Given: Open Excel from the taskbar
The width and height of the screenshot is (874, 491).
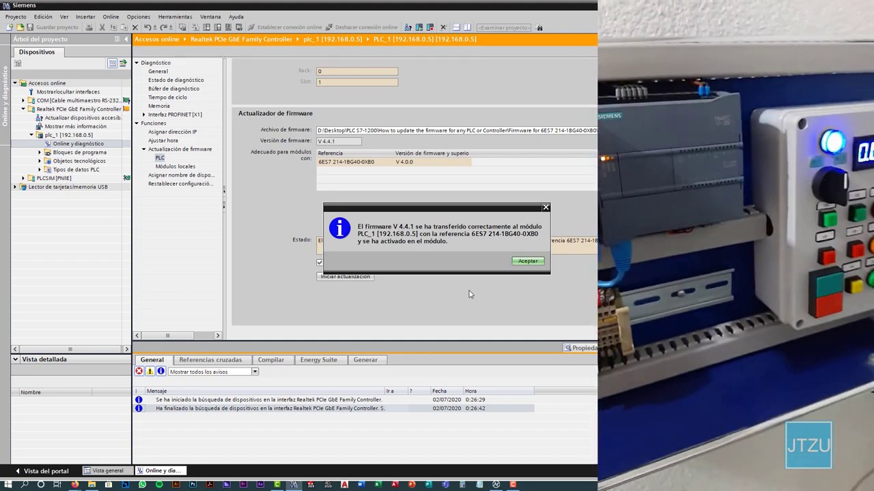Looking at the screenshot, I should click(378, 485).
